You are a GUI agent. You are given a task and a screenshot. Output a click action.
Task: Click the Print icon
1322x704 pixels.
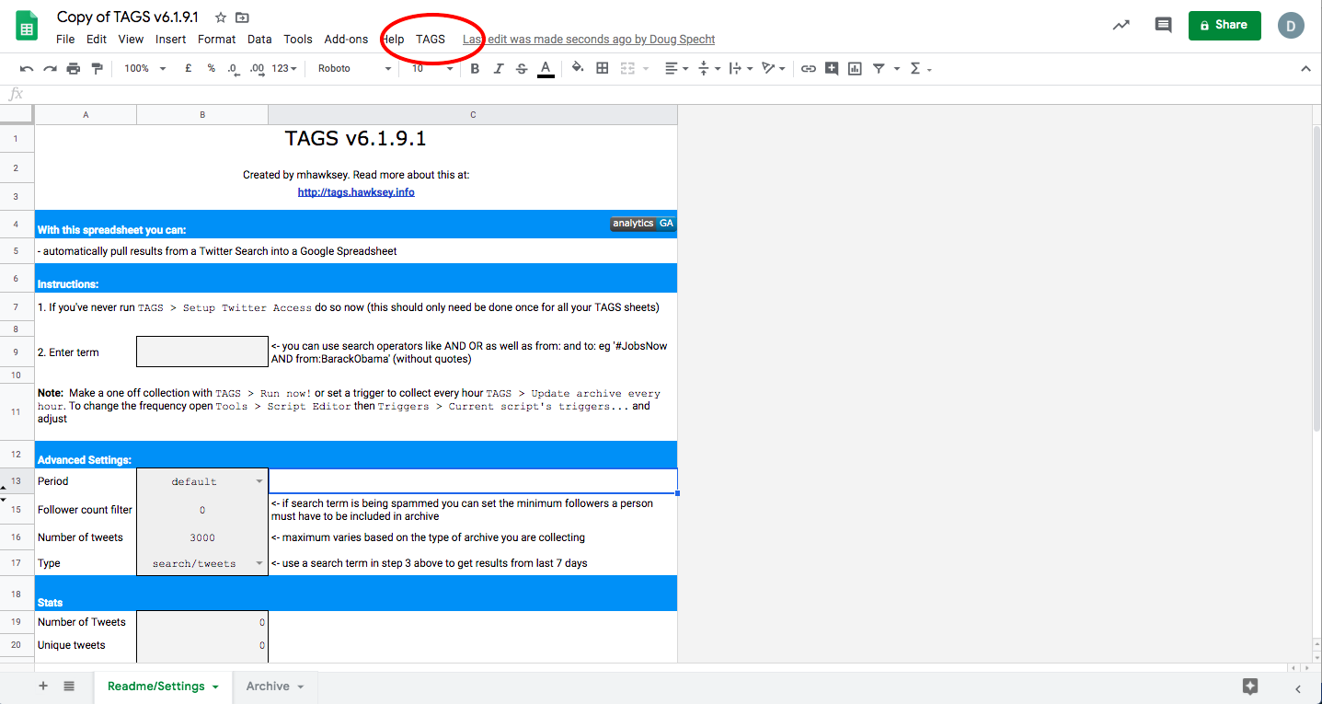(x=74, y=69)
